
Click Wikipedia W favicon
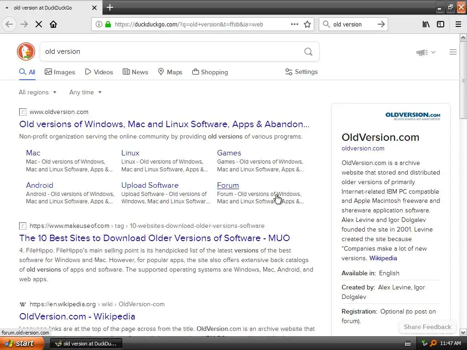(x=23, y=304)
